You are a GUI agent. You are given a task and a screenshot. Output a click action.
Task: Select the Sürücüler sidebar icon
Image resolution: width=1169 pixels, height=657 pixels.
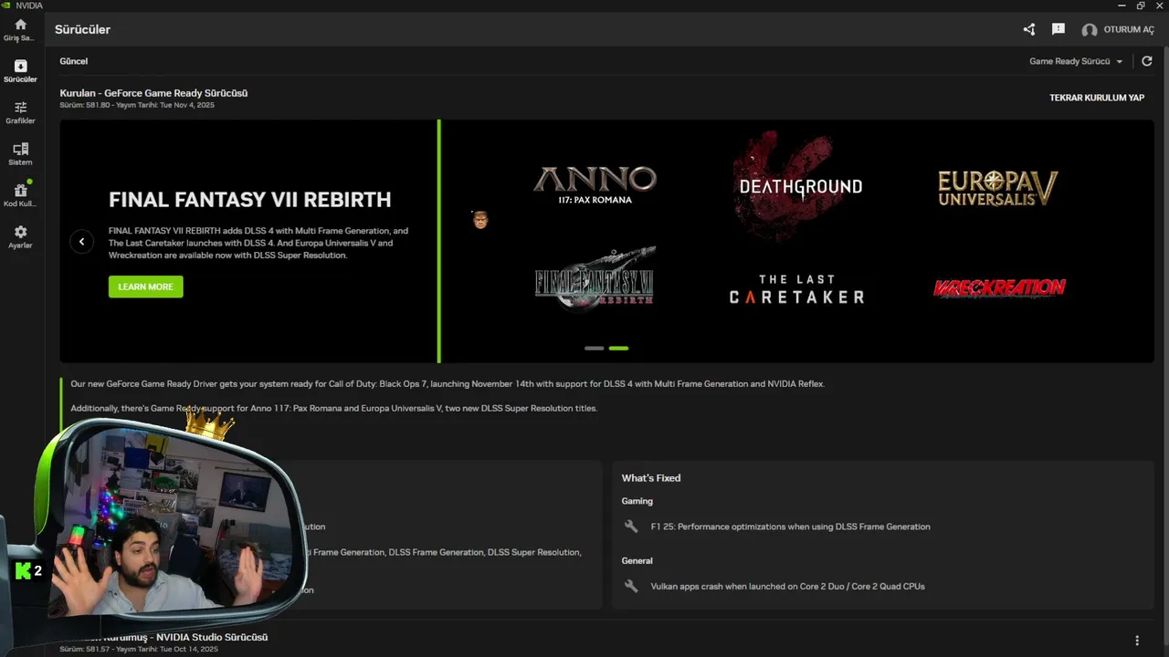click(x=20, y=70)
